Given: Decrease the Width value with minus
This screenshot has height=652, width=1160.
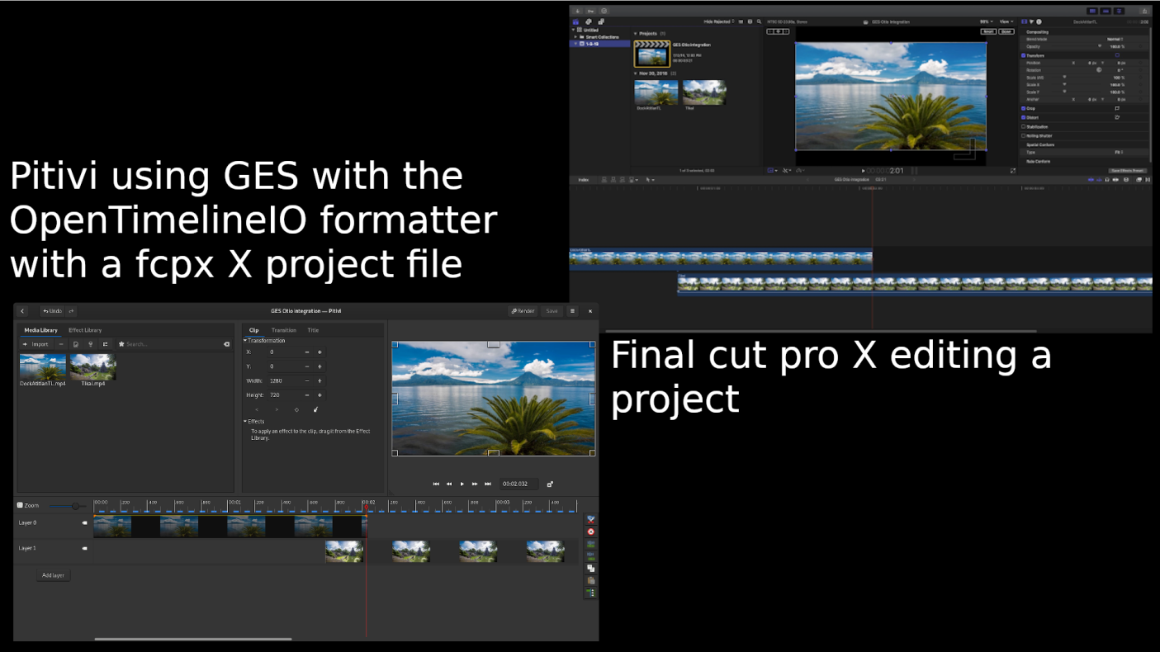Looking at the screenshot, I should pos(307,381).
